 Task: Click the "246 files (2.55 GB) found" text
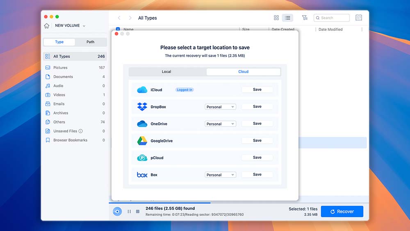(x=170, y=208)
